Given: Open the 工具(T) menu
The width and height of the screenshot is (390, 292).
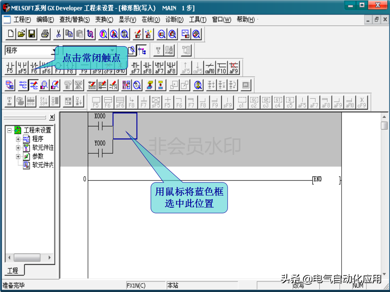Looking at the screenshot, I should (197, 19).
